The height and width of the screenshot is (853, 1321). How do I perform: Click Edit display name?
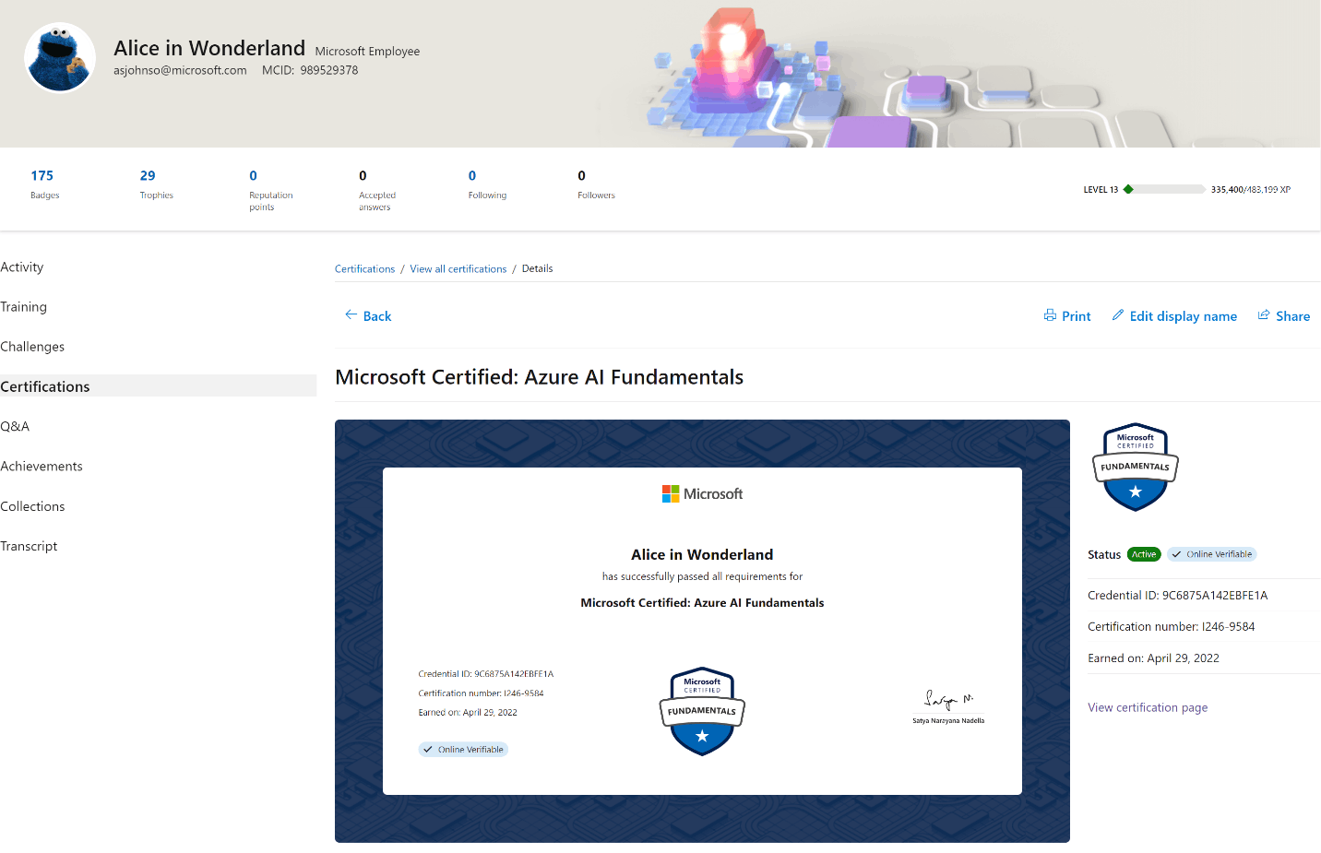pos(1174,316)
